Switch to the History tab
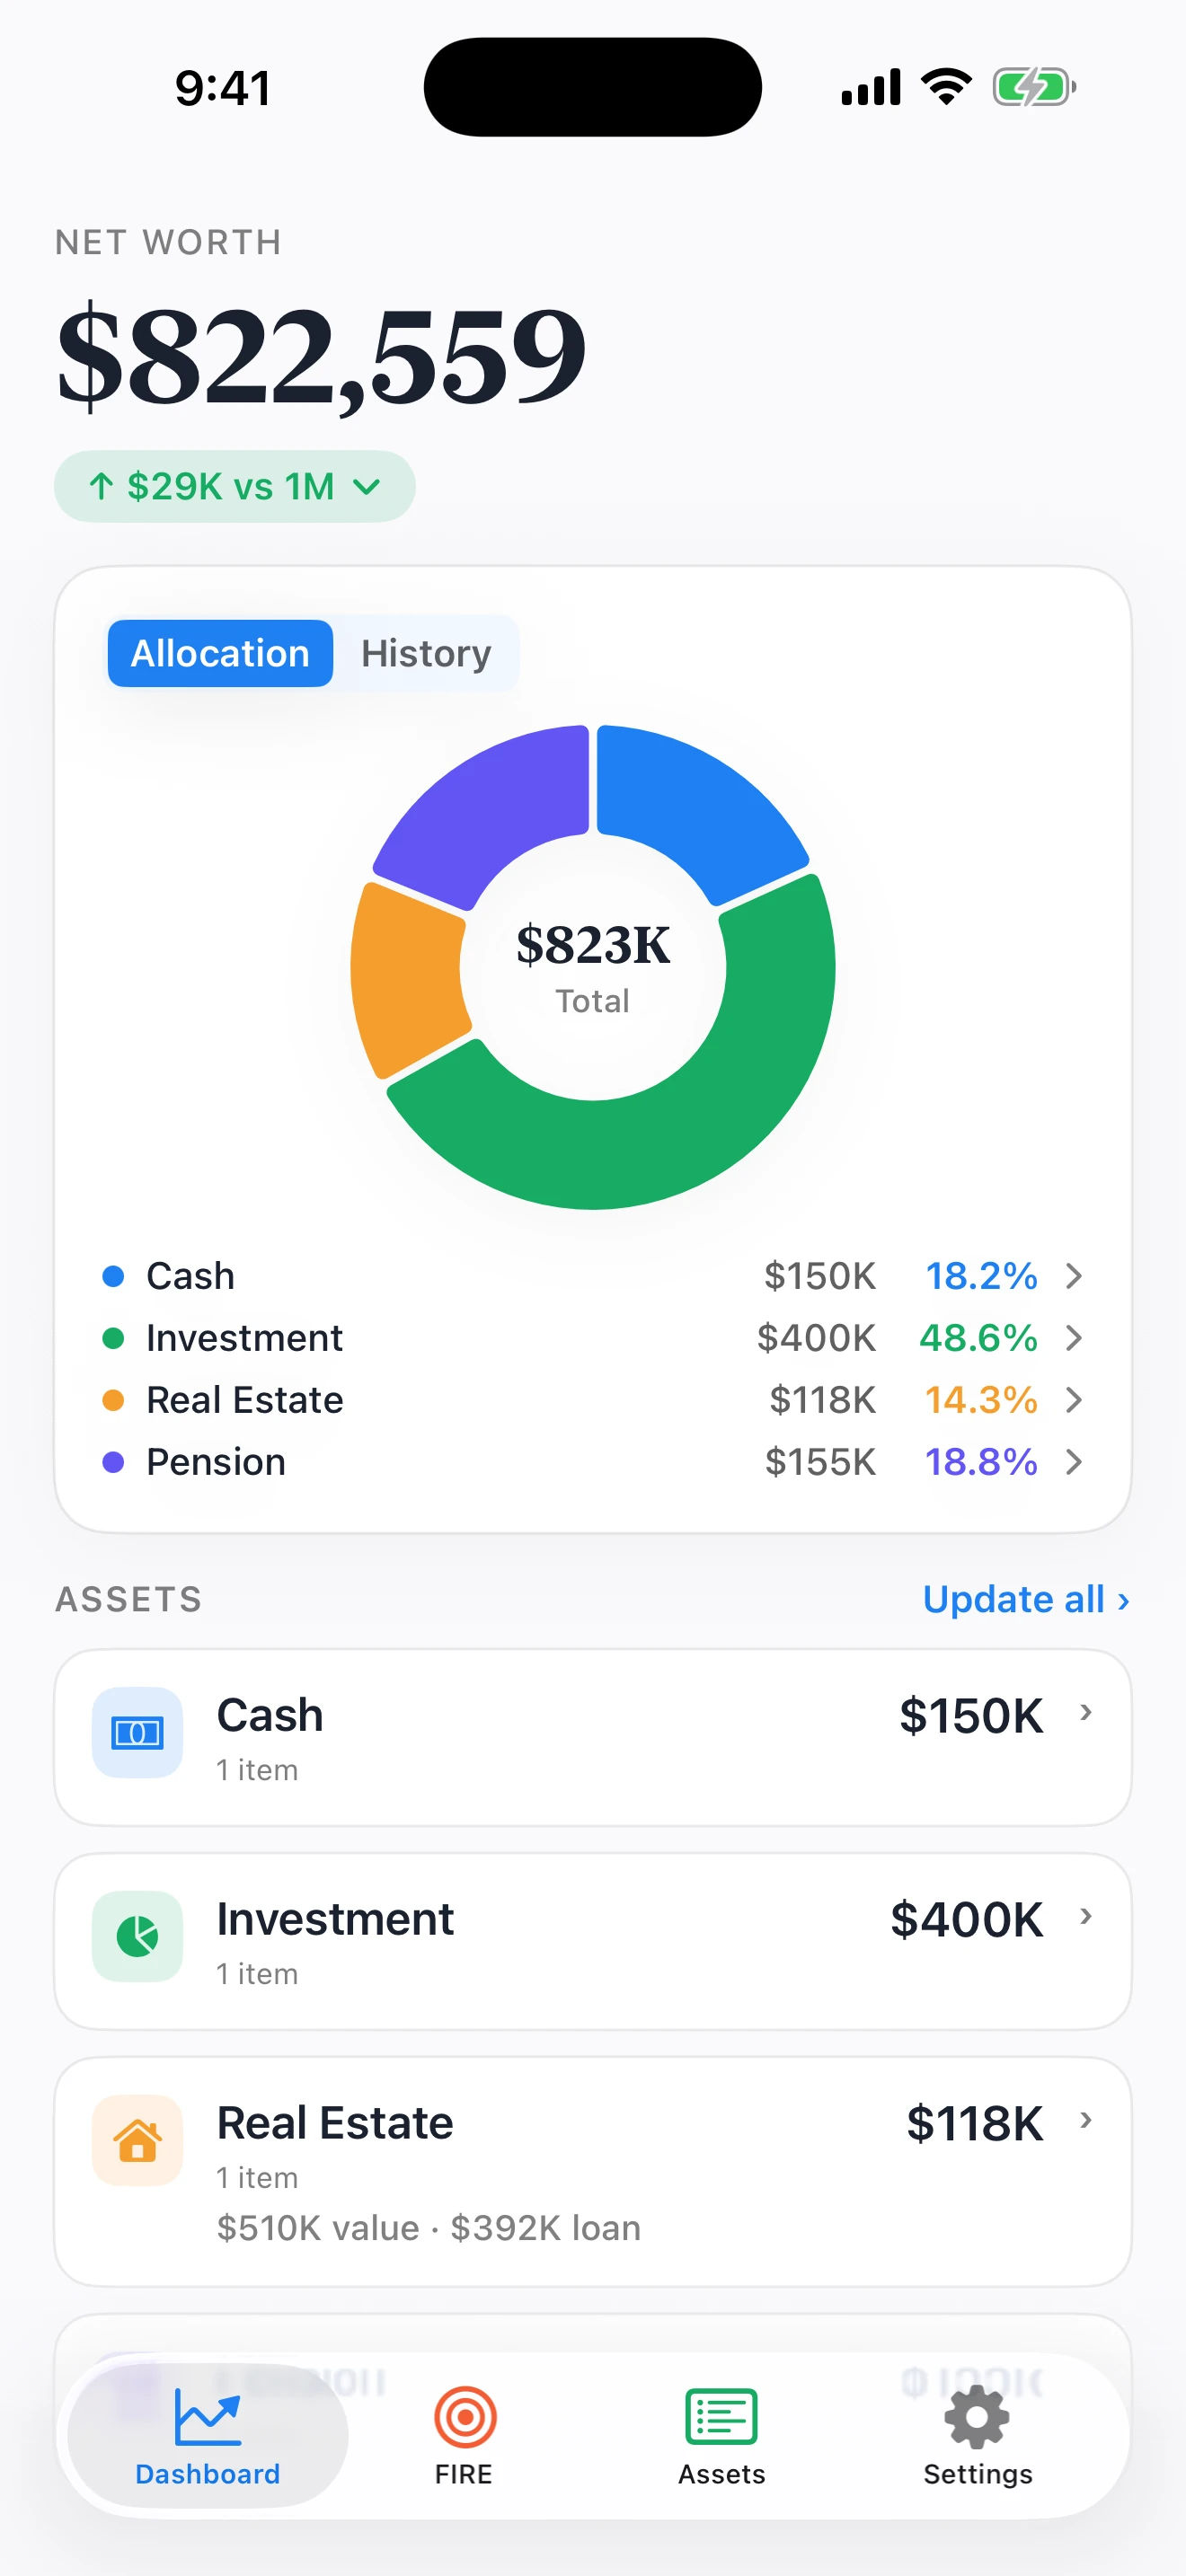Screen dimensions: 1186x2576 [x=426, y=653]
